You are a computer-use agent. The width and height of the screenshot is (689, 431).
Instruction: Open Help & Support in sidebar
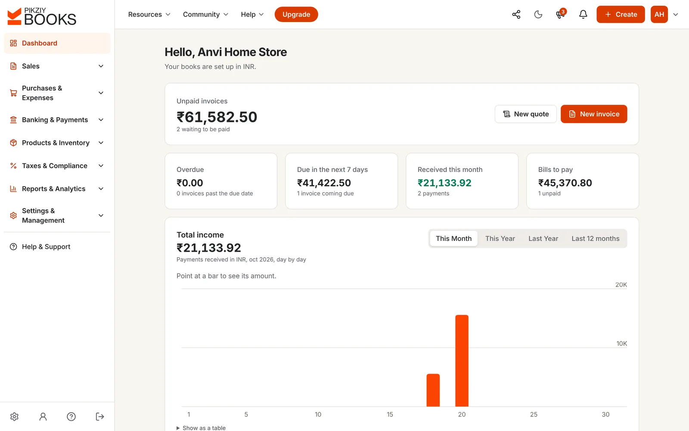(x=57, y=247)
